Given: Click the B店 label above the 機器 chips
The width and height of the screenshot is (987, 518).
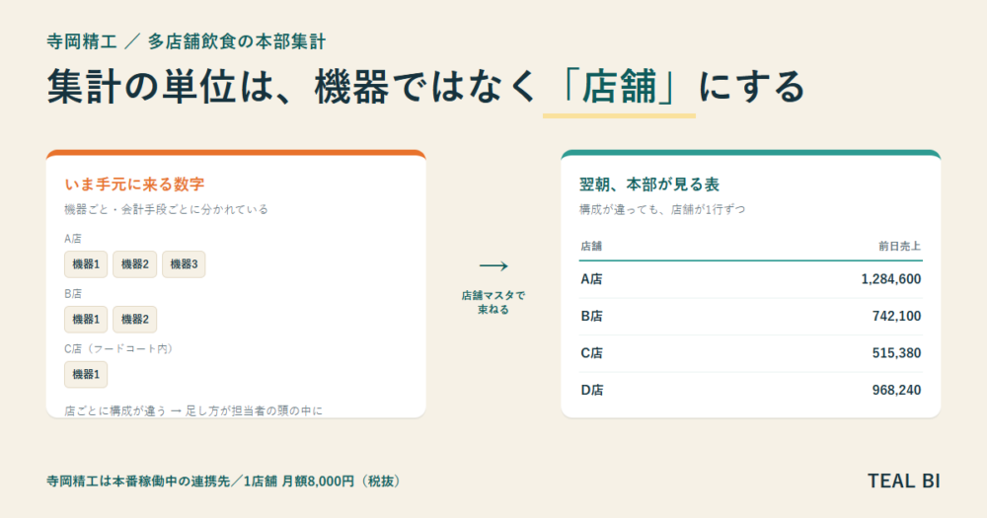Looking at the screenshot, I should [x=73, y=294].
